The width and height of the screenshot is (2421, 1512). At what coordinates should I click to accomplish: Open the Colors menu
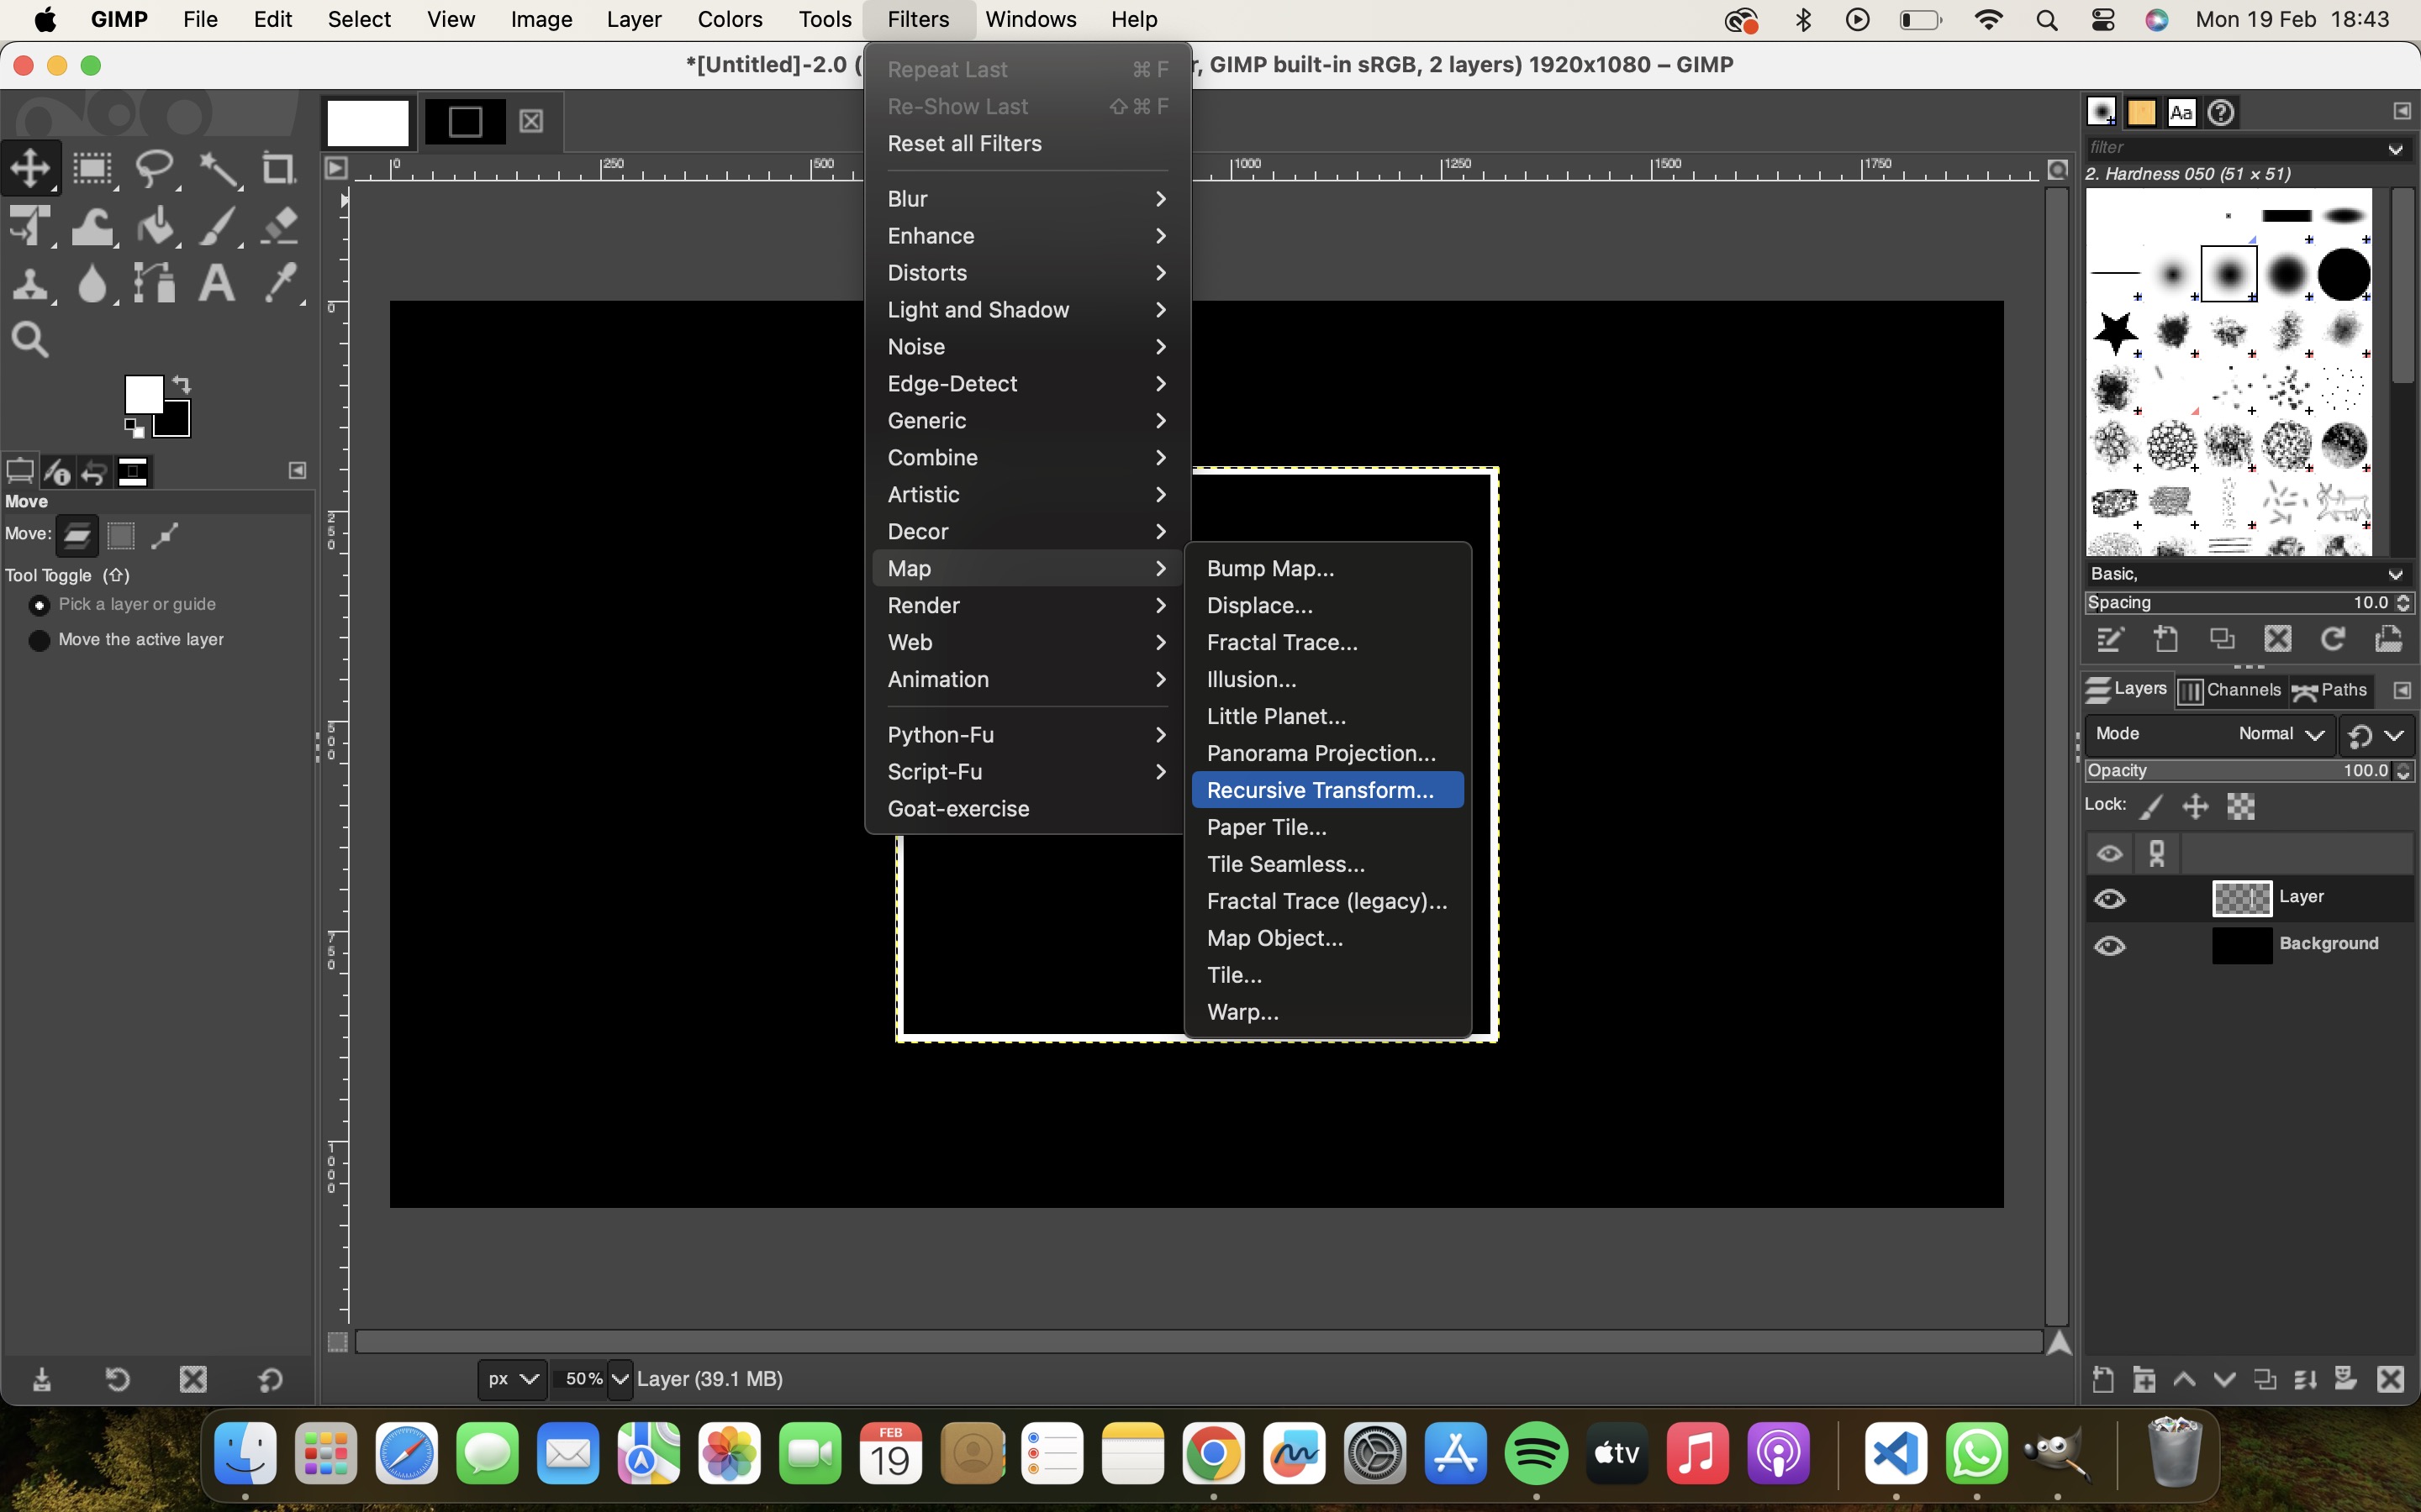point(730,19)
